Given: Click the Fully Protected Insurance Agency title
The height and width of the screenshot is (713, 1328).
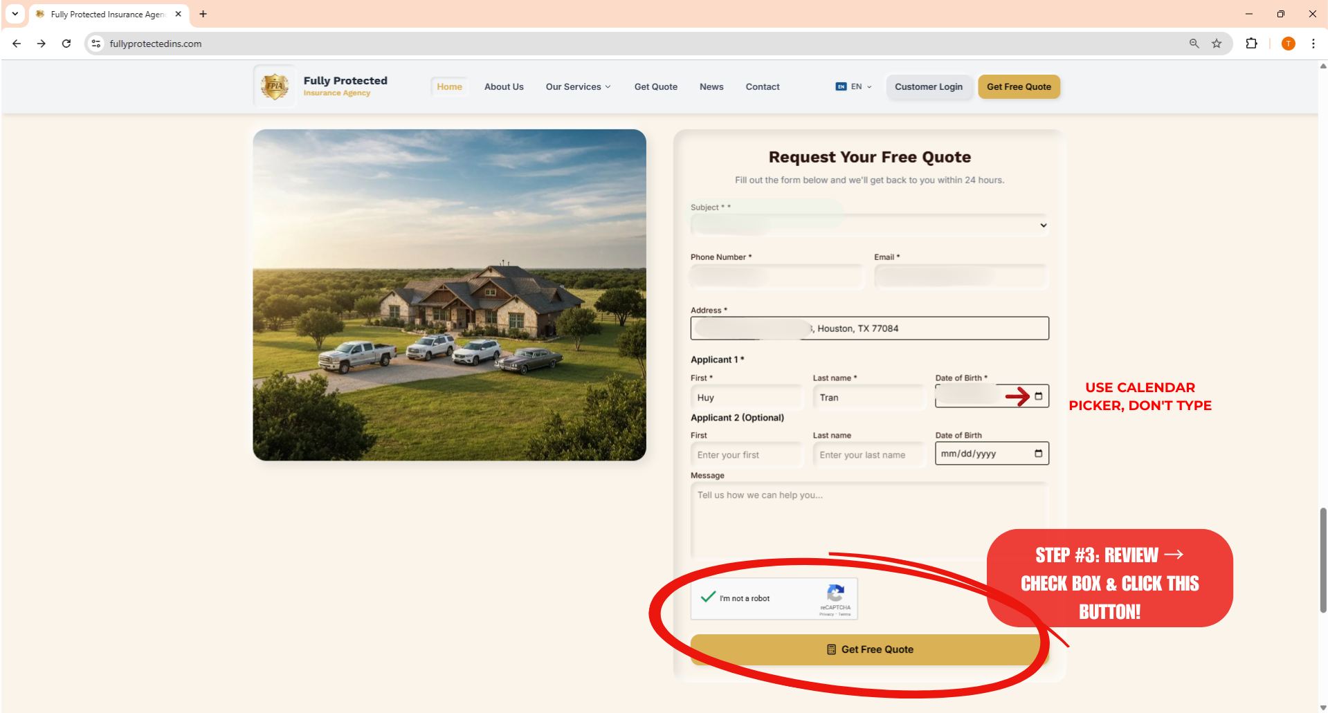Looking at the screenshot, I should click(345, 86).
